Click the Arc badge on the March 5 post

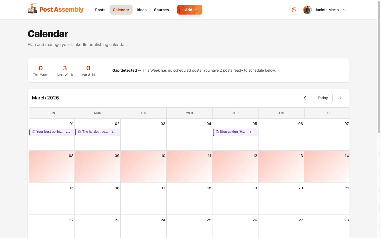[x=252, y=132]
